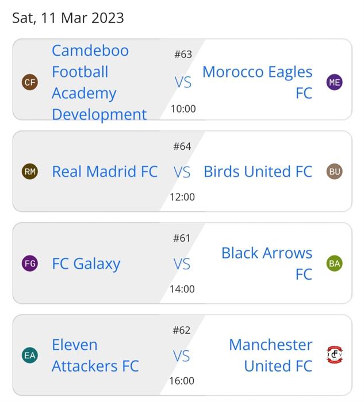This screenshot has width=364, height=402.
Task: Click the purple ME team badge
Action: pyautogui.click(x=335, y=82)
